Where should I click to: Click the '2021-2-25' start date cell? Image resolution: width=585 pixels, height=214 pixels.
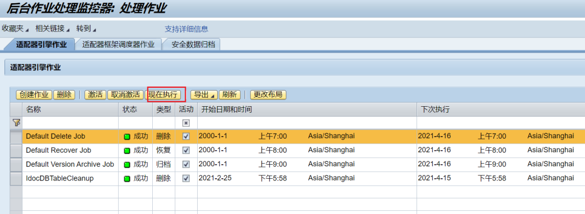click(x=215, y=178)
